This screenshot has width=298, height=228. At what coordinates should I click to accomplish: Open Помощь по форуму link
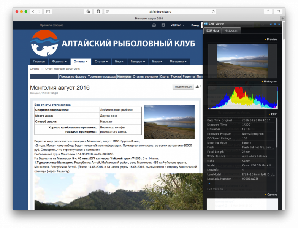72,77
